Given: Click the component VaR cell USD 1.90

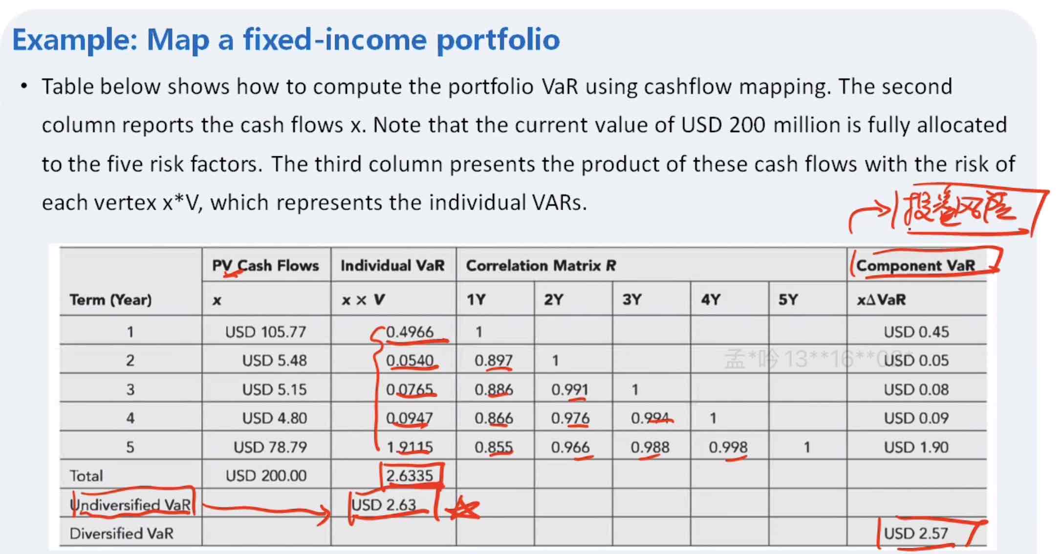Looking at the screenshot, I should pyautogui.click(x=916, y=447).
